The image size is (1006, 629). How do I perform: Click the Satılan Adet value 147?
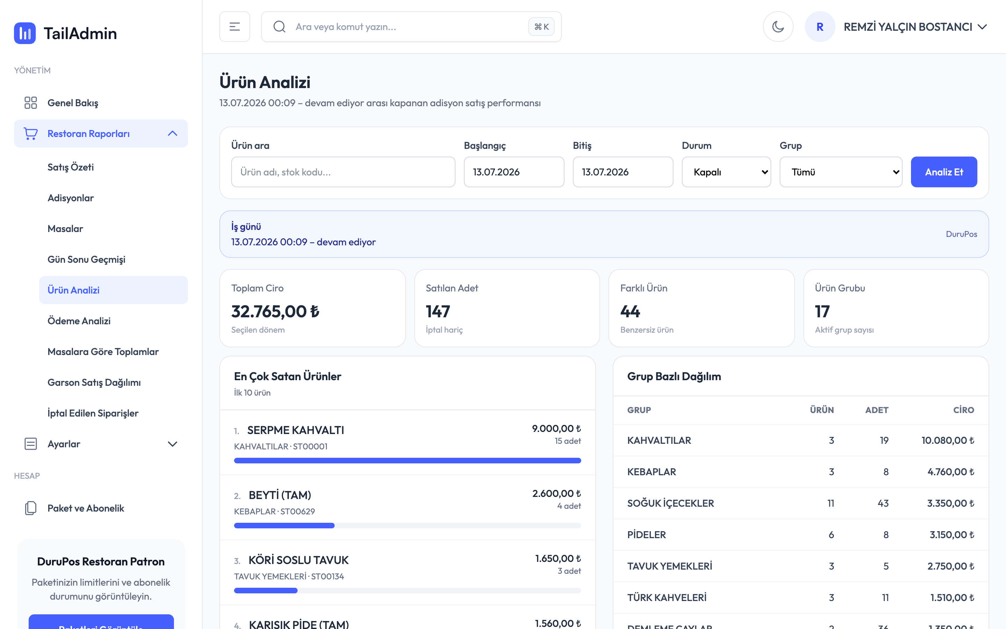[438, 311]
